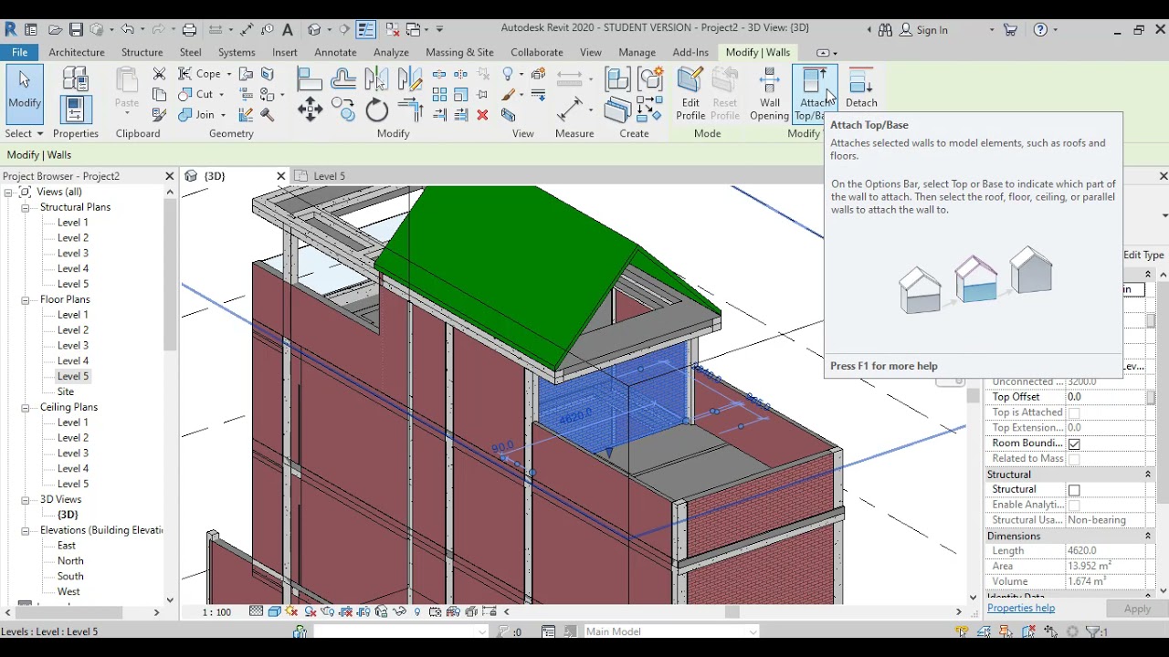Collapse Floor Plans tree node

click(x=26, y=300)
